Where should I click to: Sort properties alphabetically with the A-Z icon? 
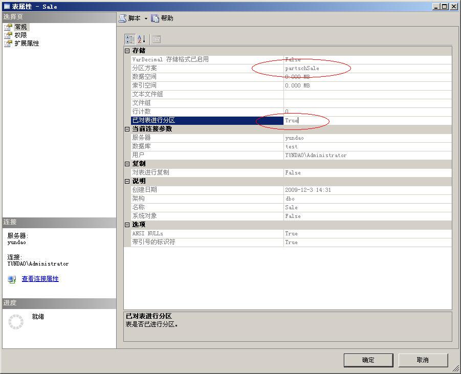141,39
